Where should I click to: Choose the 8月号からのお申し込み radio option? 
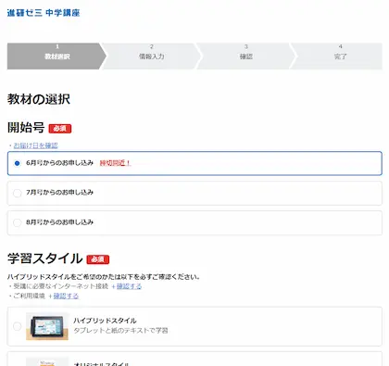pyautogui.click(x=18, y=222)
